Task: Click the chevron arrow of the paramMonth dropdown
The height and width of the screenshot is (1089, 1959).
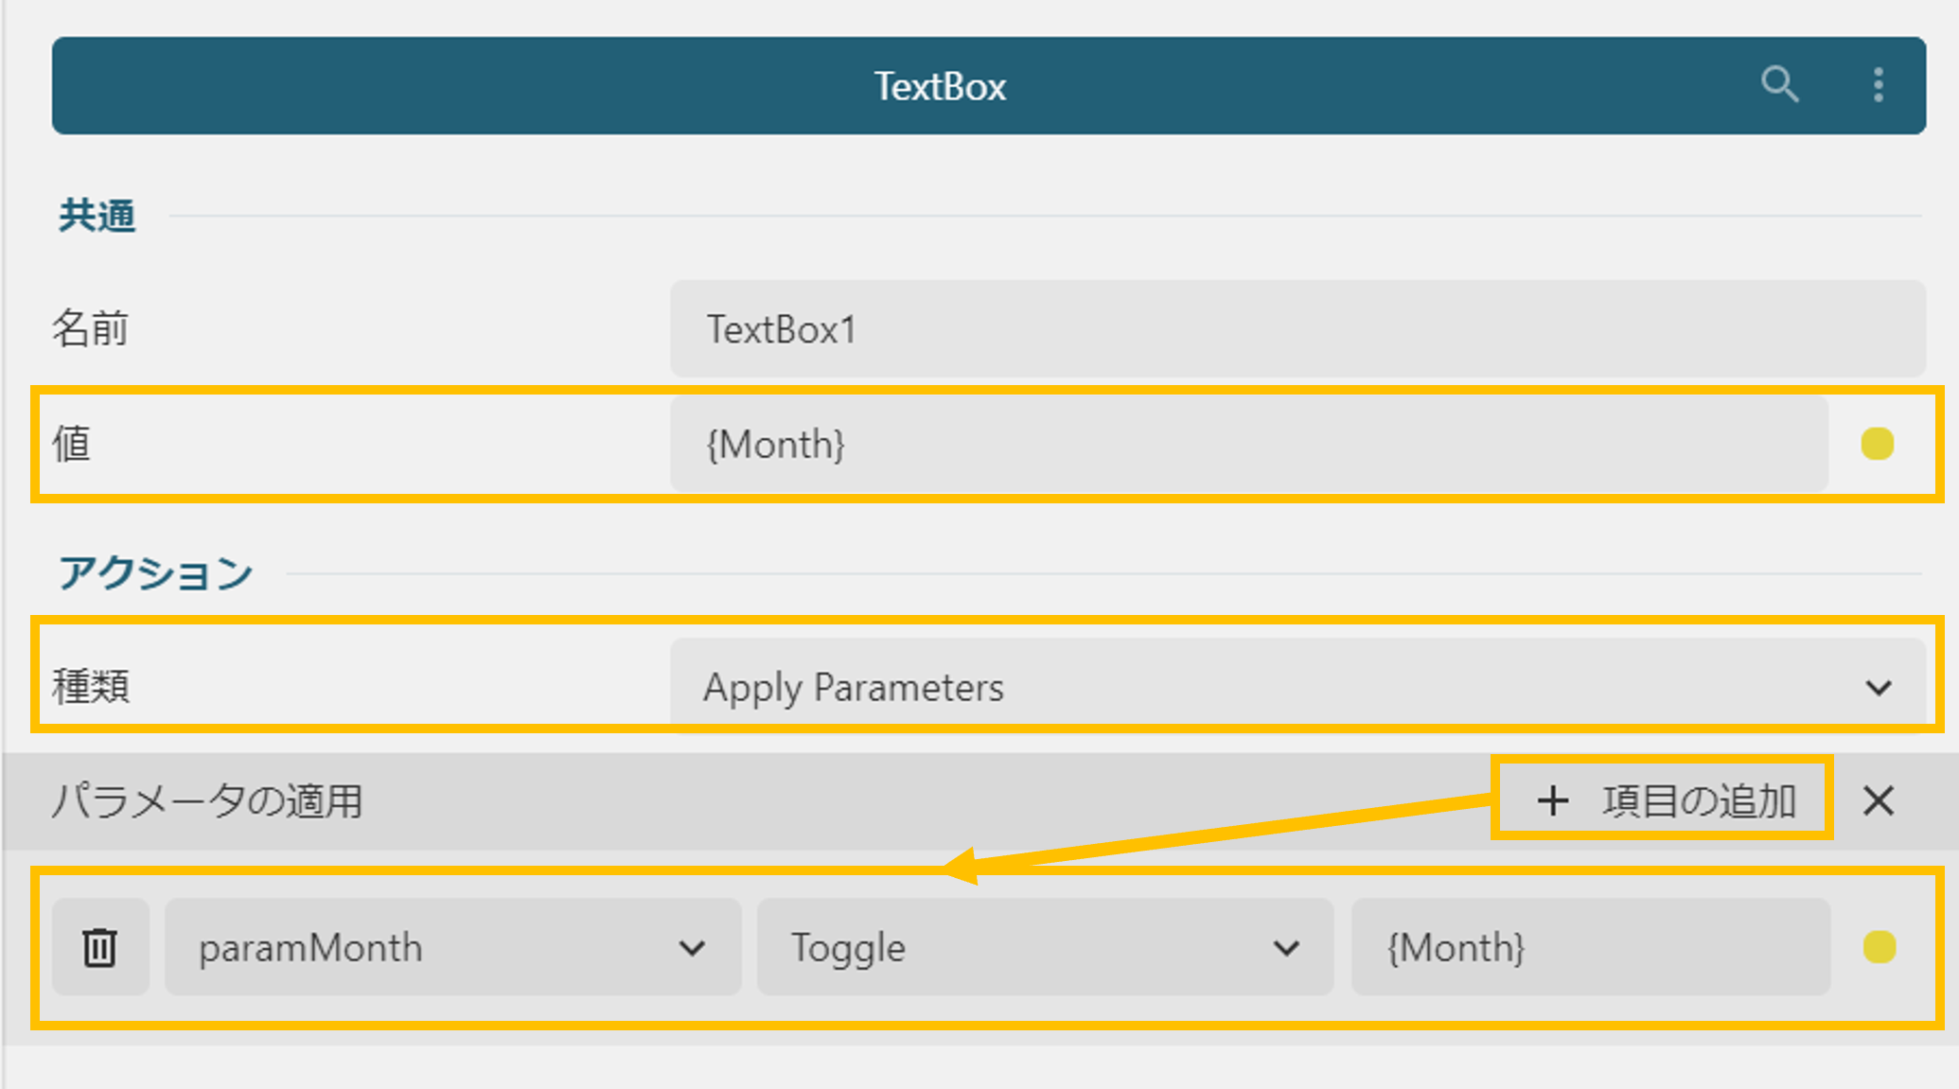Action: pyautogui.click(x=693, y=948)
